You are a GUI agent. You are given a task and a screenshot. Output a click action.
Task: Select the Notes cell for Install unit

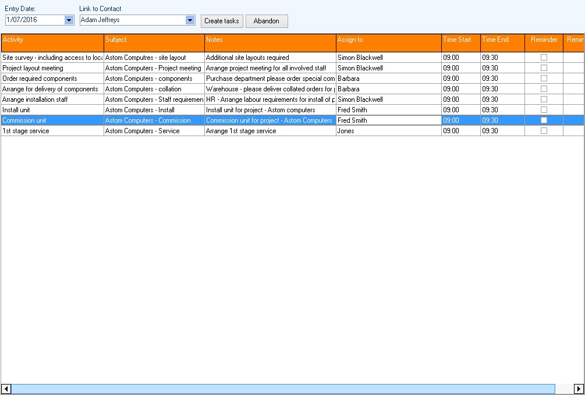pos(270,110)
